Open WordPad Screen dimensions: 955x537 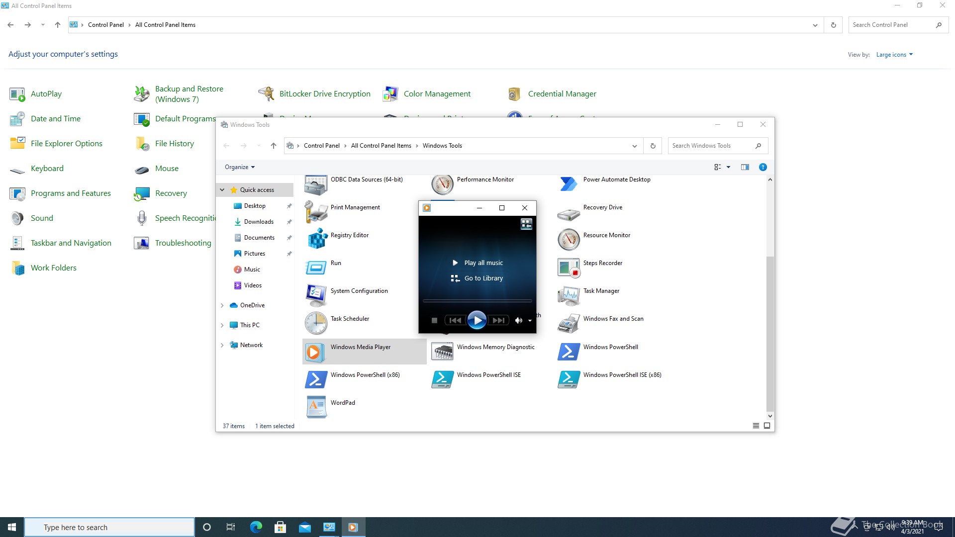pos(343,403)
